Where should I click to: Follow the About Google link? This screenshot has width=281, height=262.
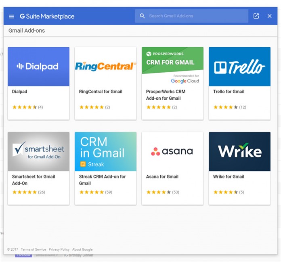[82, 249]
